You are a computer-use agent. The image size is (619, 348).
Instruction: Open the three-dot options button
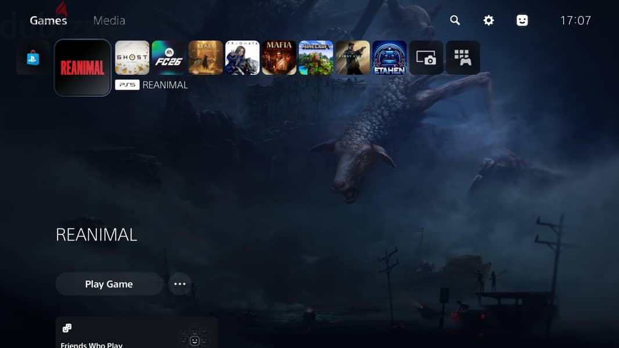point(179,284)
